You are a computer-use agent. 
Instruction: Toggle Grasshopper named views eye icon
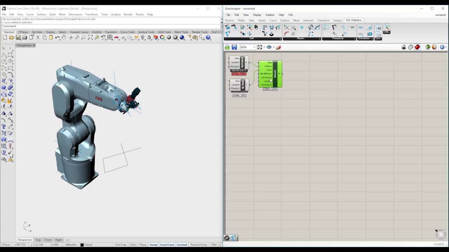[x=269, y=47]
